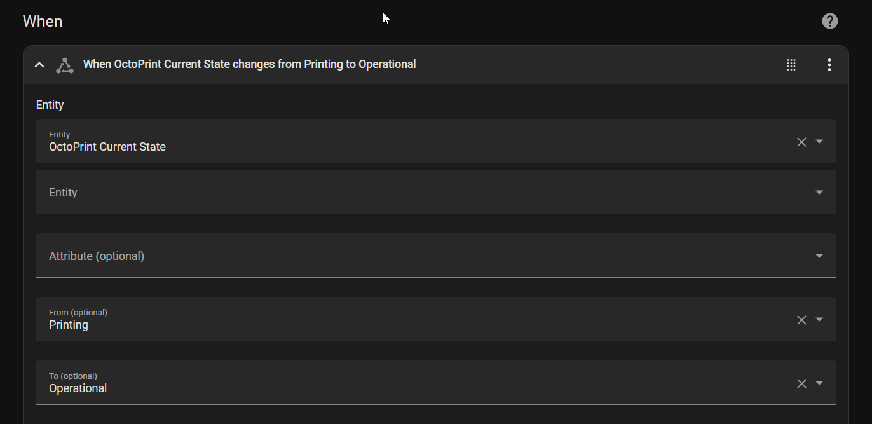Open the trigger's three-dot overflow menu
Viewport: 872px width, 424px height.
pos(829,65)
